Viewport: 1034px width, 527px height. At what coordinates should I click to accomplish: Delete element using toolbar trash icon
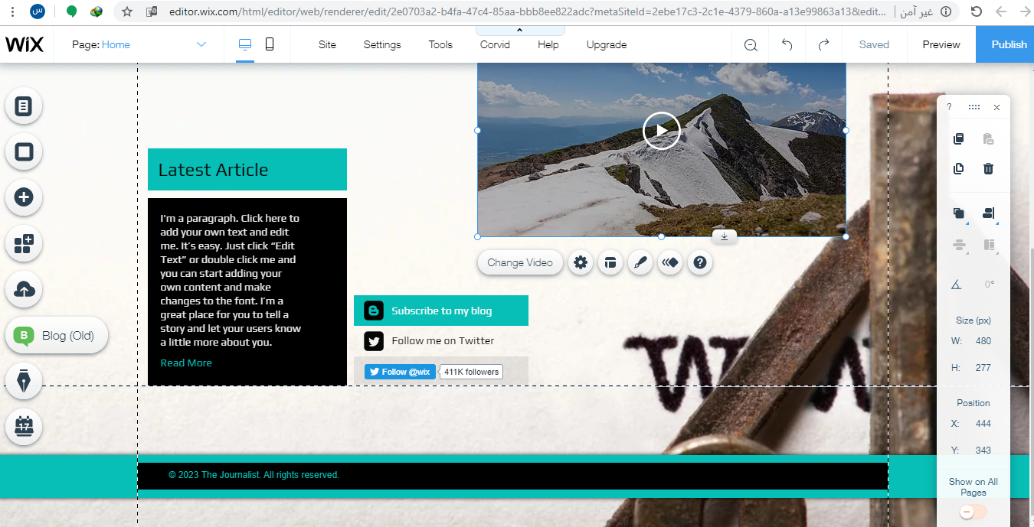988,169
